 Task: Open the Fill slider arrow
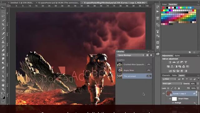tap(198, 88)
